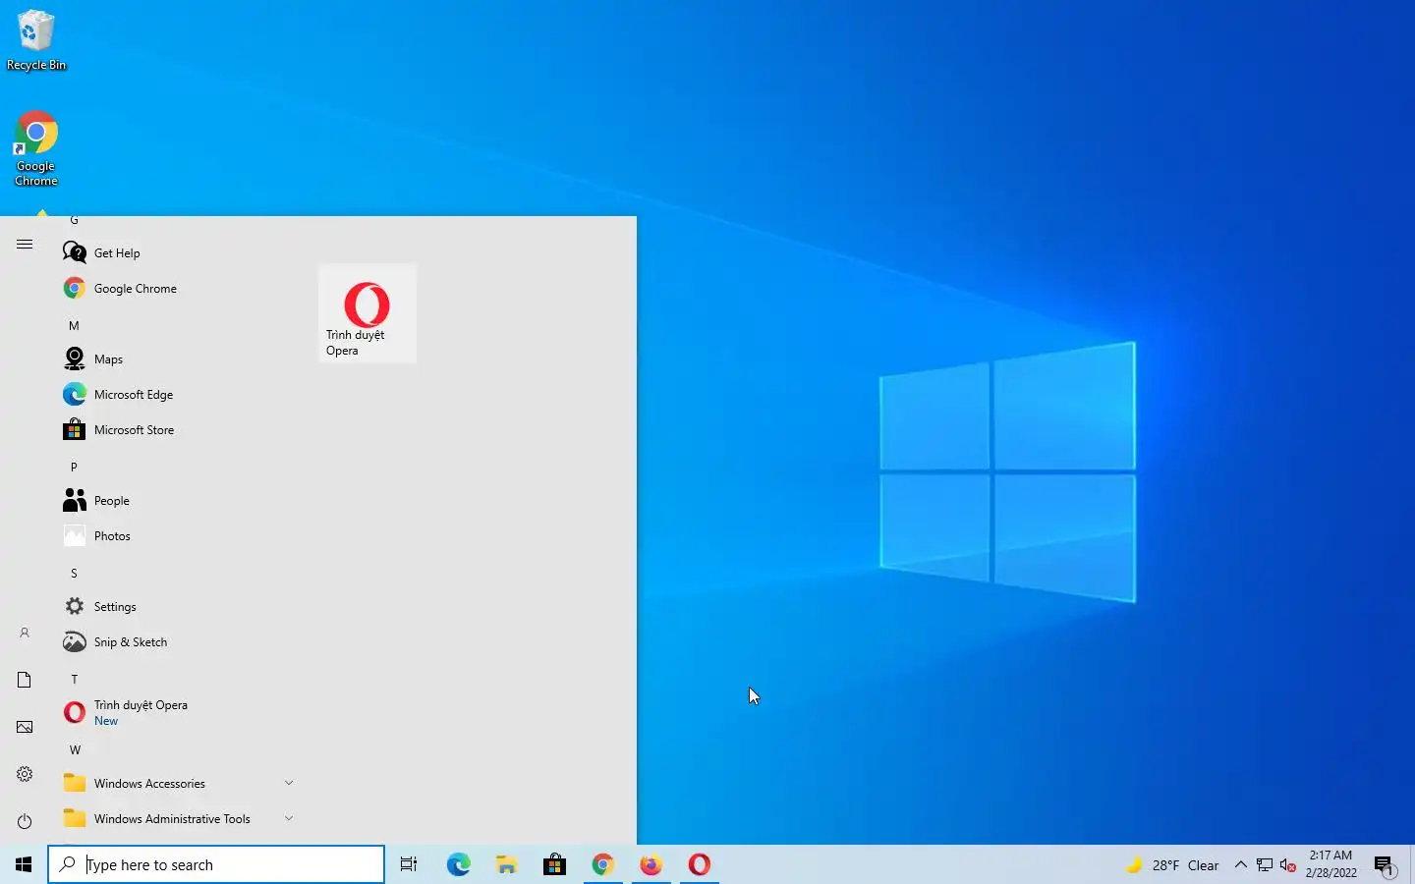Open the People app
This screenshot has height=884, width=1415.
point(177,500)
